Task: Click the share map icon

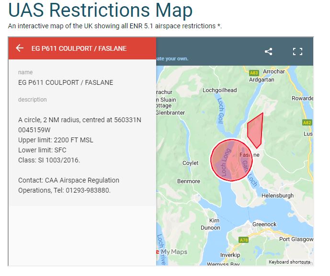Action: 269,51
